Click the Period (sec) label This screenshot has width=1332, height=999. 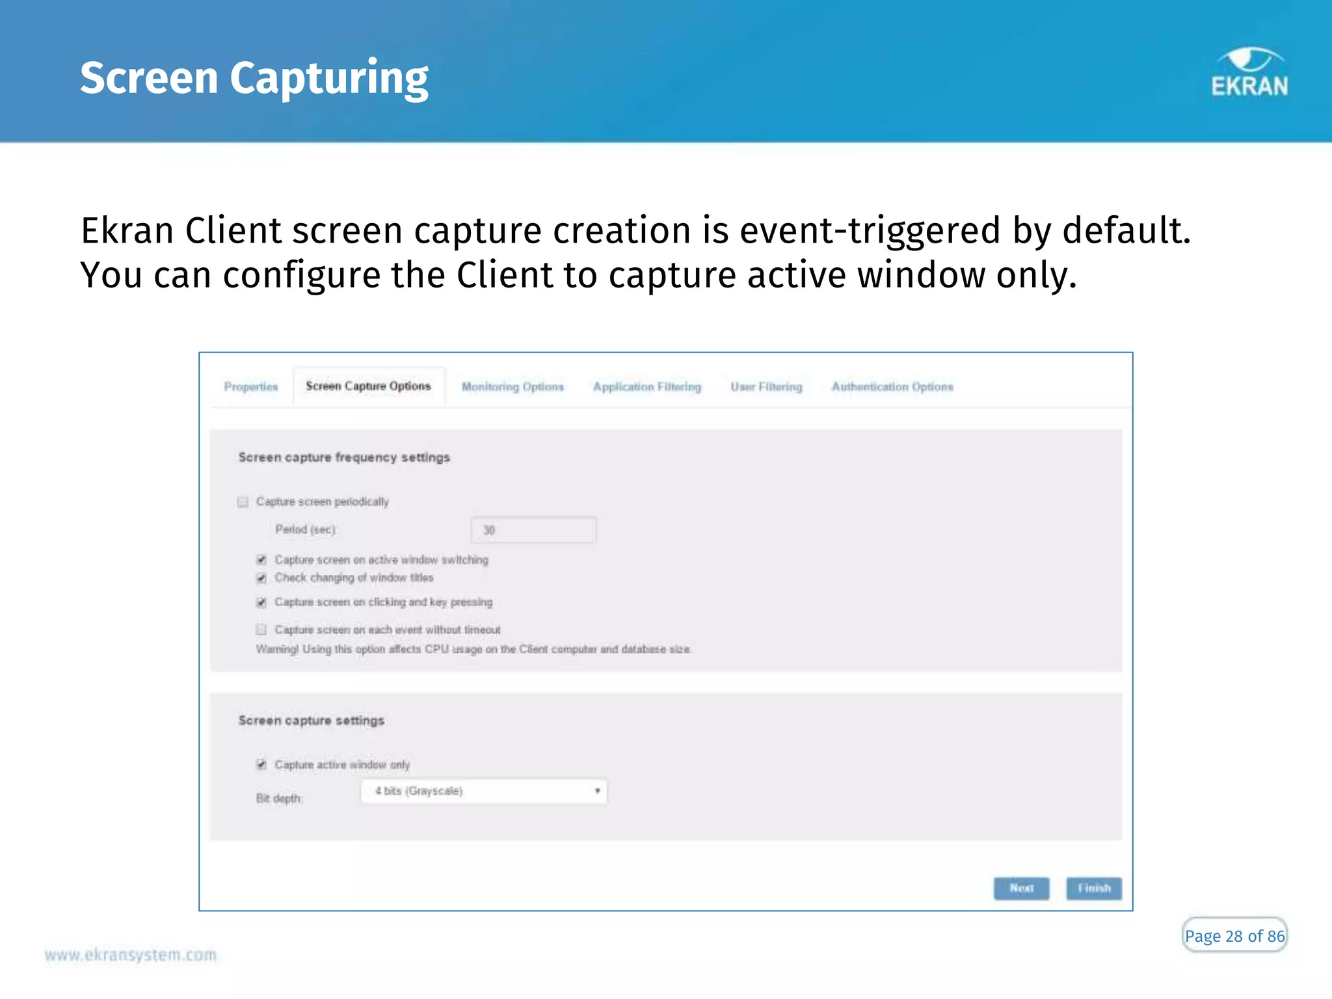306,529
